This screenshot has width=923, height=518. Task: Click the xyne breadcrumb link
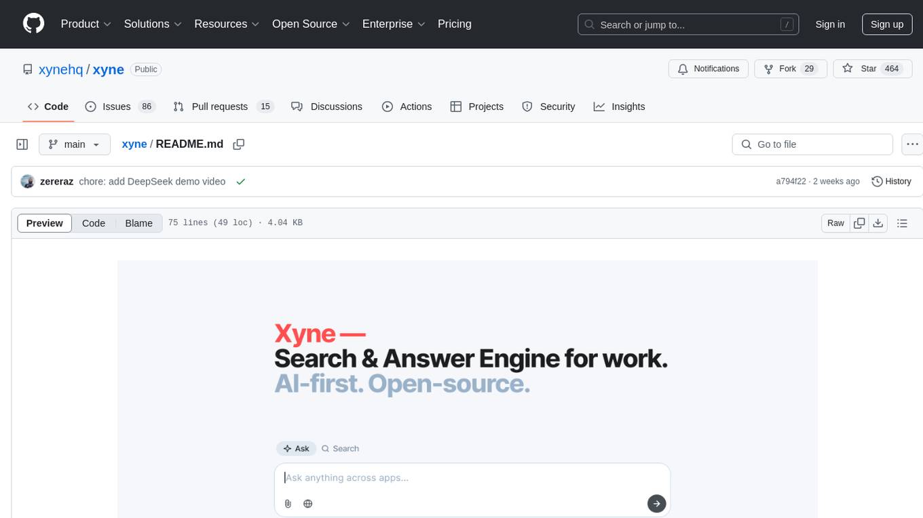tap(134, 144)
